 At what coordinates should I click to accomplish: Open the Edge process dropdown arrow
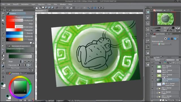point(31,65)
